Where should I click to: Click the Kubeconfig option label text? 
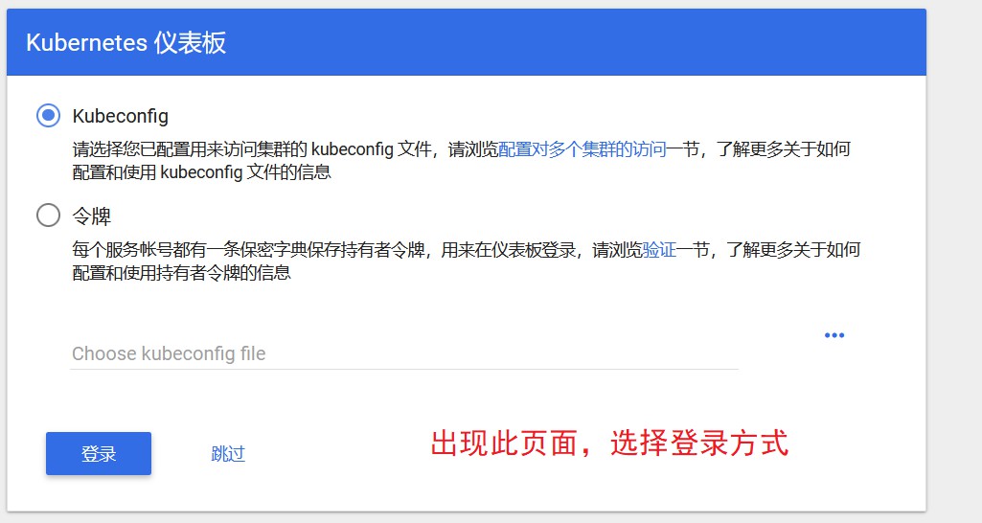[x=121, y=116]
